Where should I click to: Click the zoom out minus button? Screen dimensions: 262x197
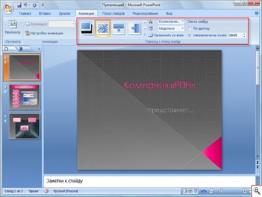(x=211, y=191)
